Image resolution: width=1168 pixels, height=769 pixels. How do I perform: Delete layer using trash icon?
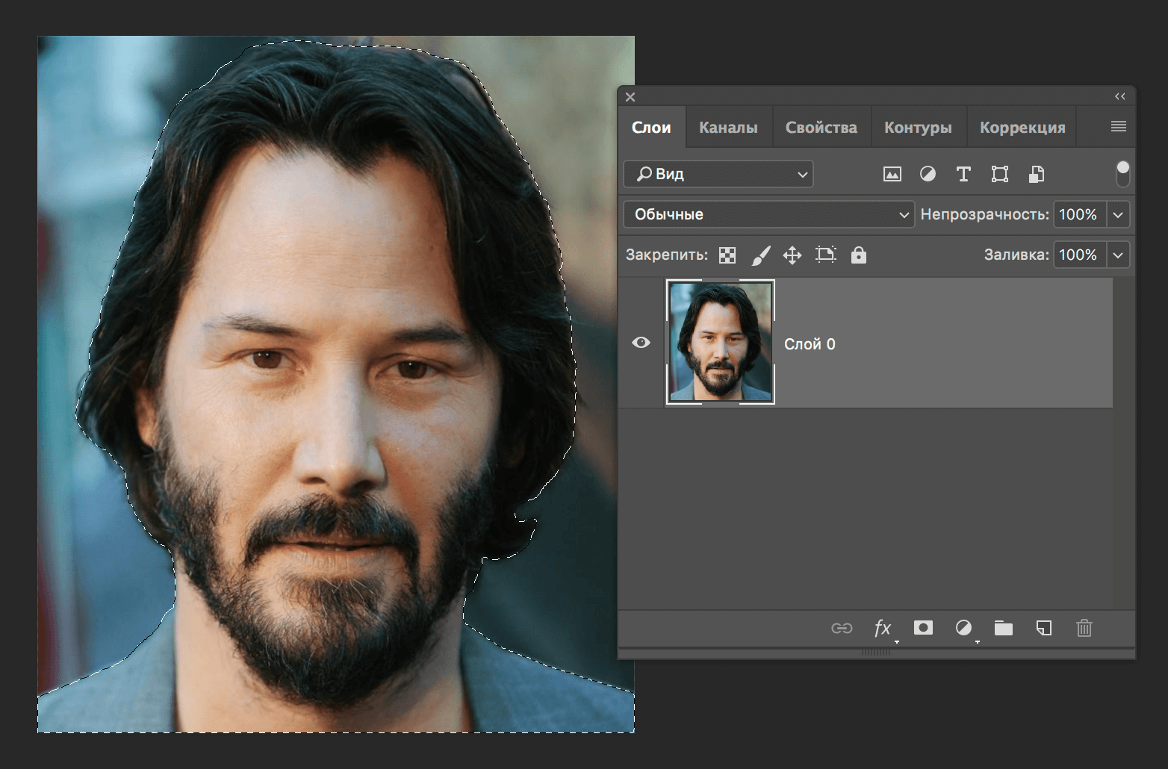point(1084,628)
